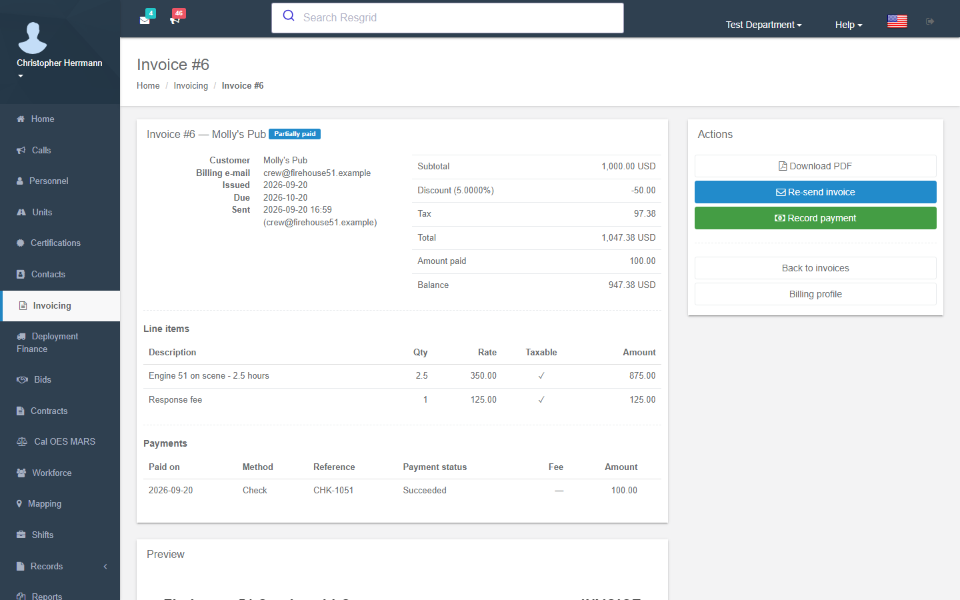Open Workforce in the sidebar
The height and width of the screenshot is (600, 960).
[x=60, y=473]
